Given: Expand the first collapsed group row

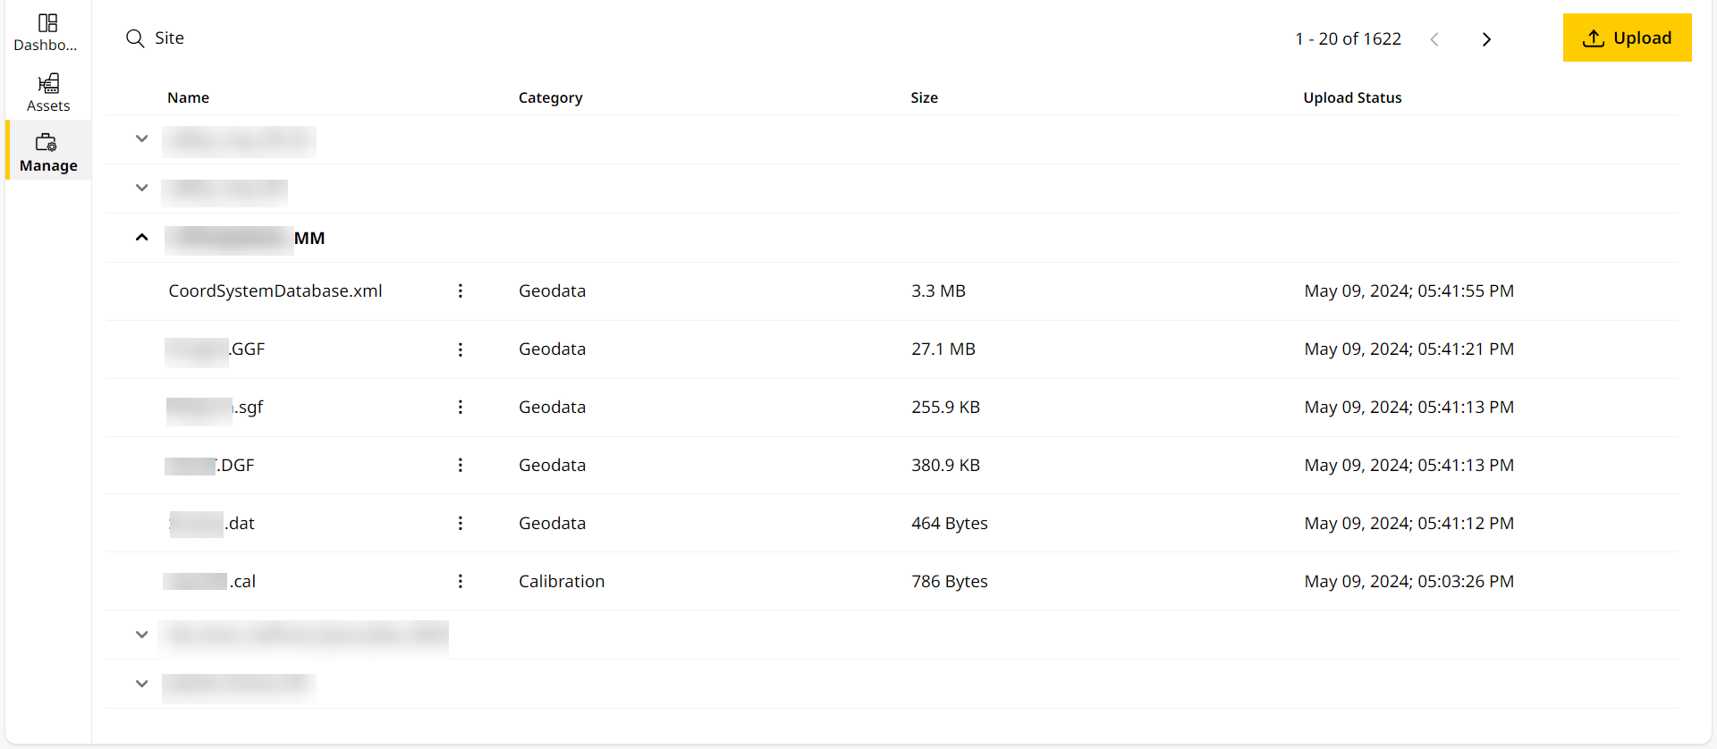Looking at the screenshot, I should point(141,139).
